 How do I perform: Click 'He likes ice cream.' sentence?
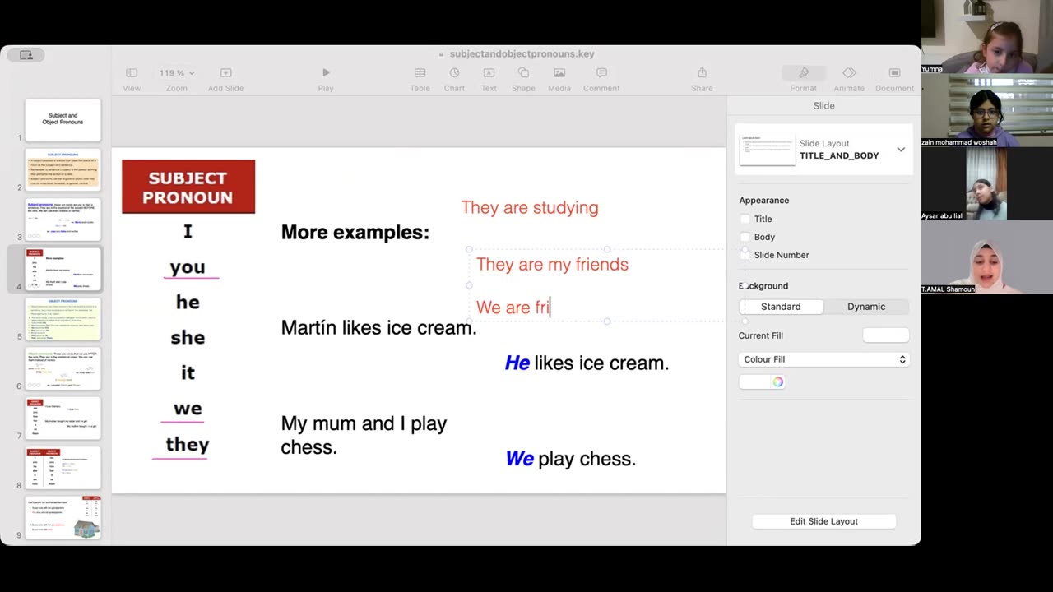pyautogui.click(x=587, y=363)
